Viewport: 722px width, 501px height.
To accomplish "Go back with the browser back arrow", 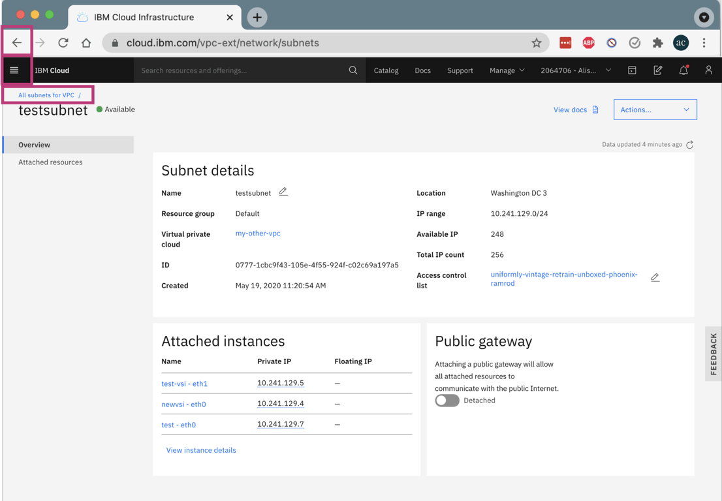I will 17,43.
